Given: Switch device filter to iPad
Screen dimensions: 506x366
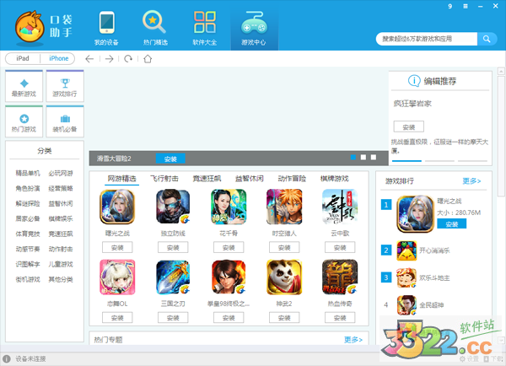Looking at the screenshot, I should [x=23, y=58].
